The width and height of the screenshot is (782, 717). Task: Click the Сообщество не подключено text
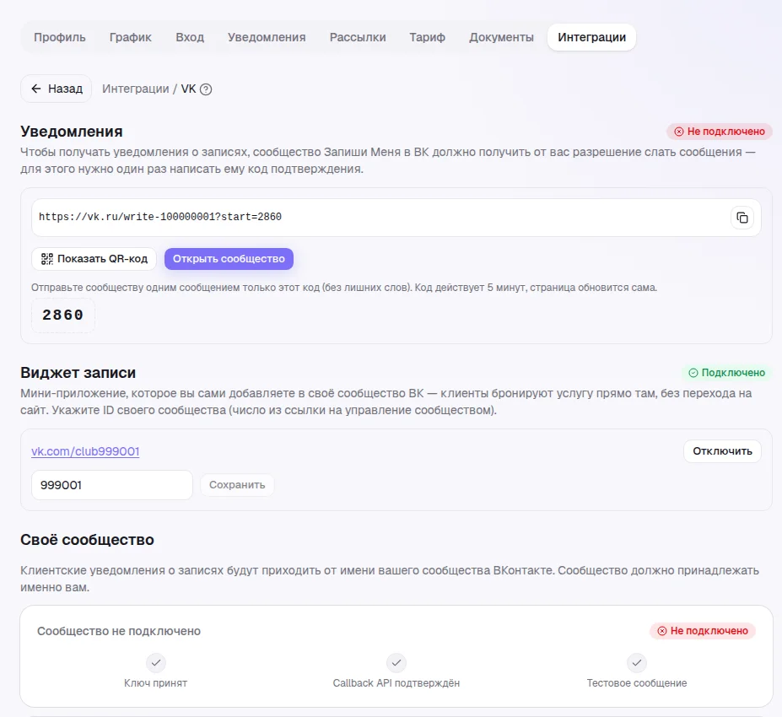pos(119,631)
